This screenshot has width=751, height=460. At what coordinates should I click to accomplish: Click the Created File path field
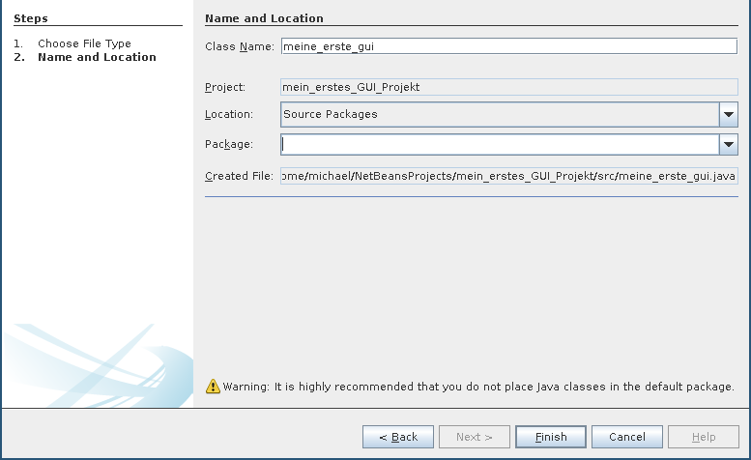[x=508, y=176]
